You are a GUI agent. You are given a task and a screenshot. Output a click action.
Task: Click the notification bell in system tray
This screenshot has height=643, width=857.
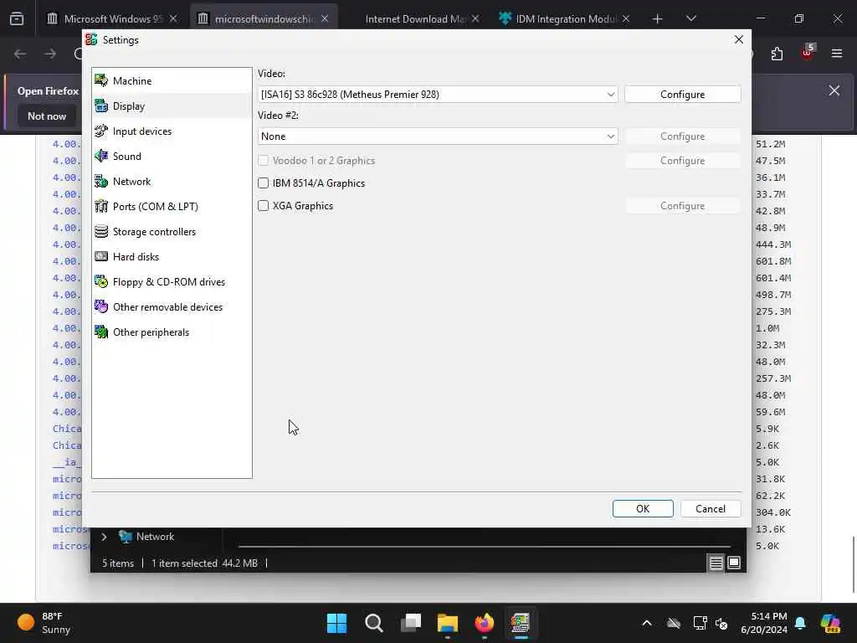pyautogui.click(x=800, y=623)
